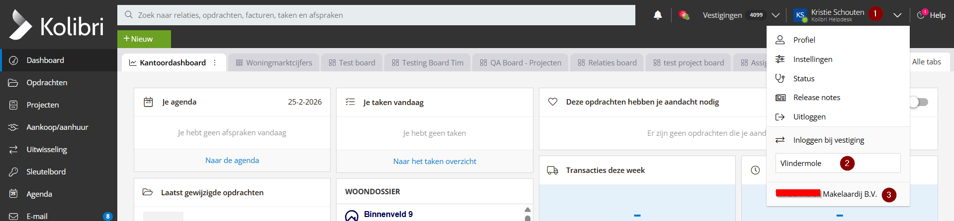954x221 pixels.
Task: Click the Nieuw button
Action: [144, 39]
